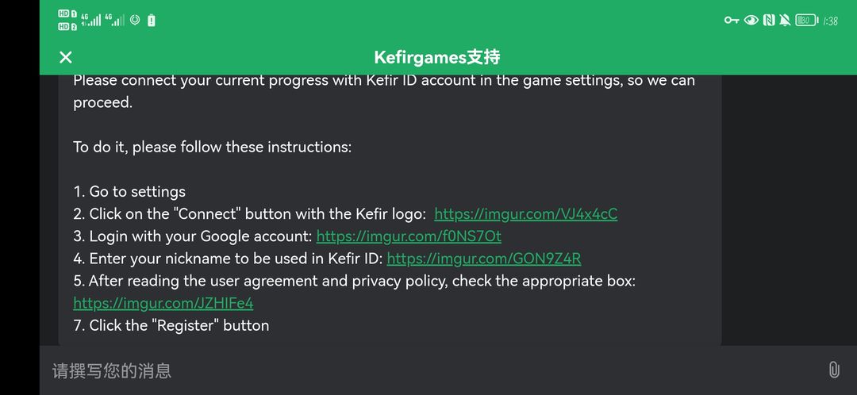
Task: Tap the NFC status bar icon
Action: point(768,20)
